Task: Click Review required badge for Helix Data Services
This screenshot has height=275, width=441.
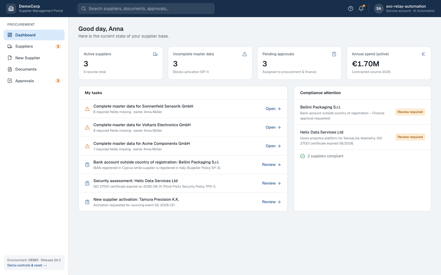Action: tap(410, 137)
